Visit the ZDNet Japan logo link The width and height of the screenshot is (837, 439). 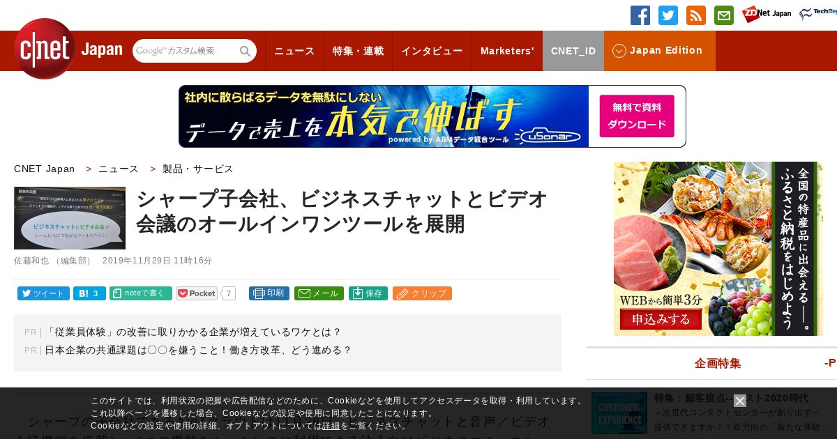point(767,14)
